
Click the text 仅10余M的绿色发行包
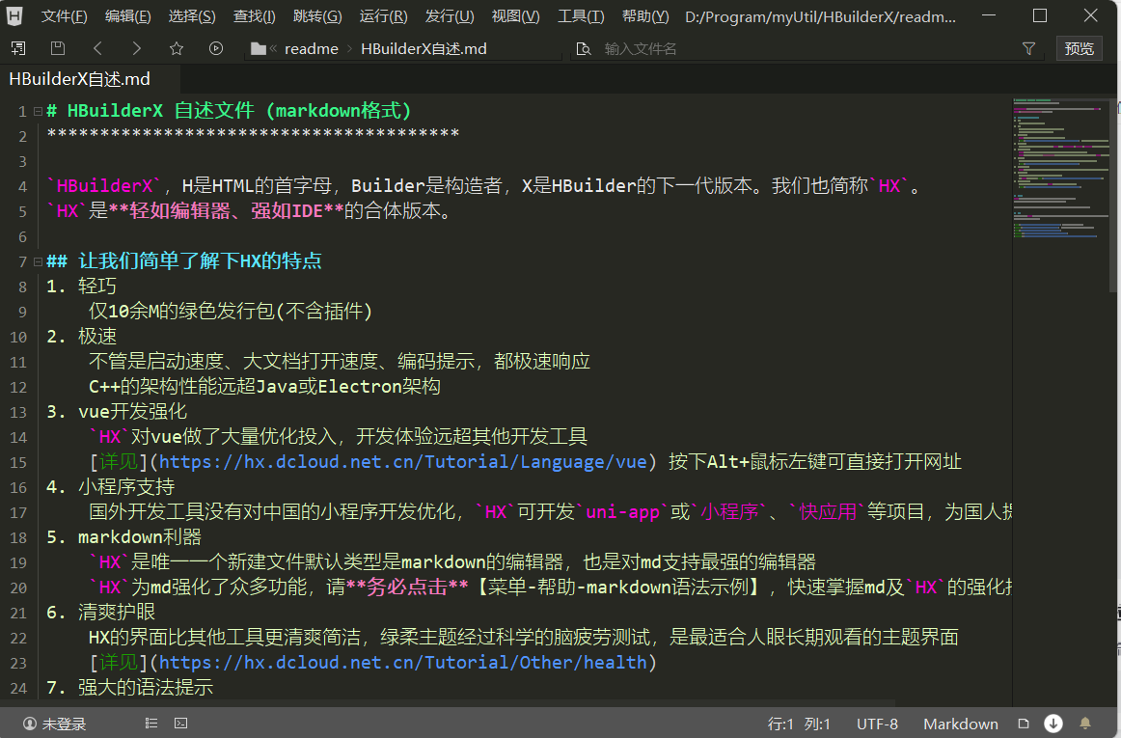click(231, 311)
